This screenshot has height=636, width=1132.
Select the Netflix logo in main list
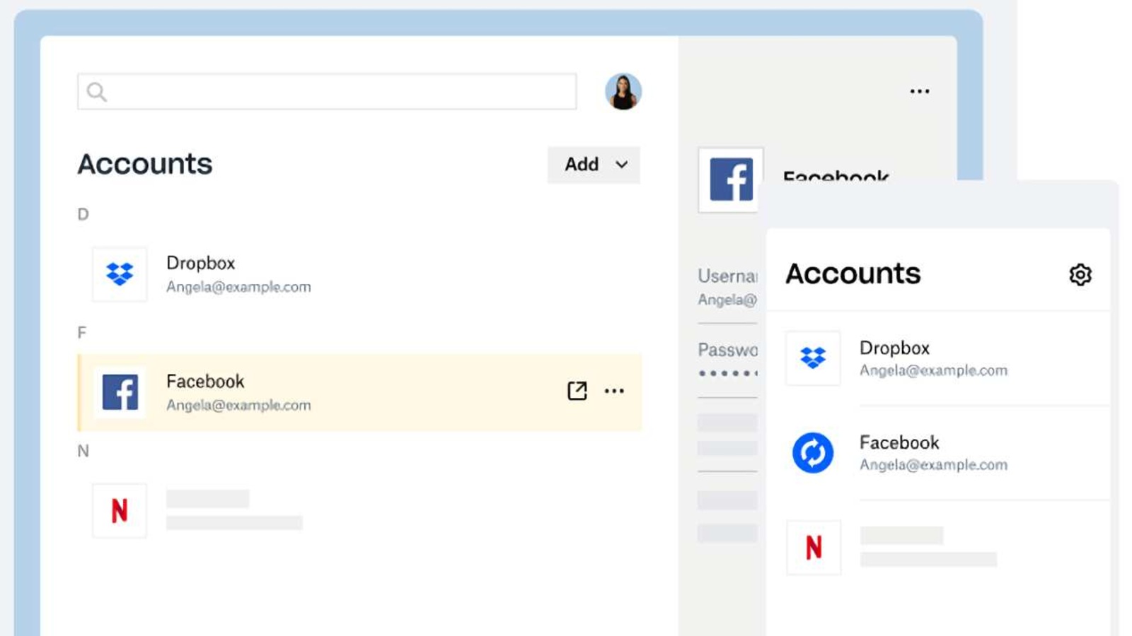click(120, 510)
